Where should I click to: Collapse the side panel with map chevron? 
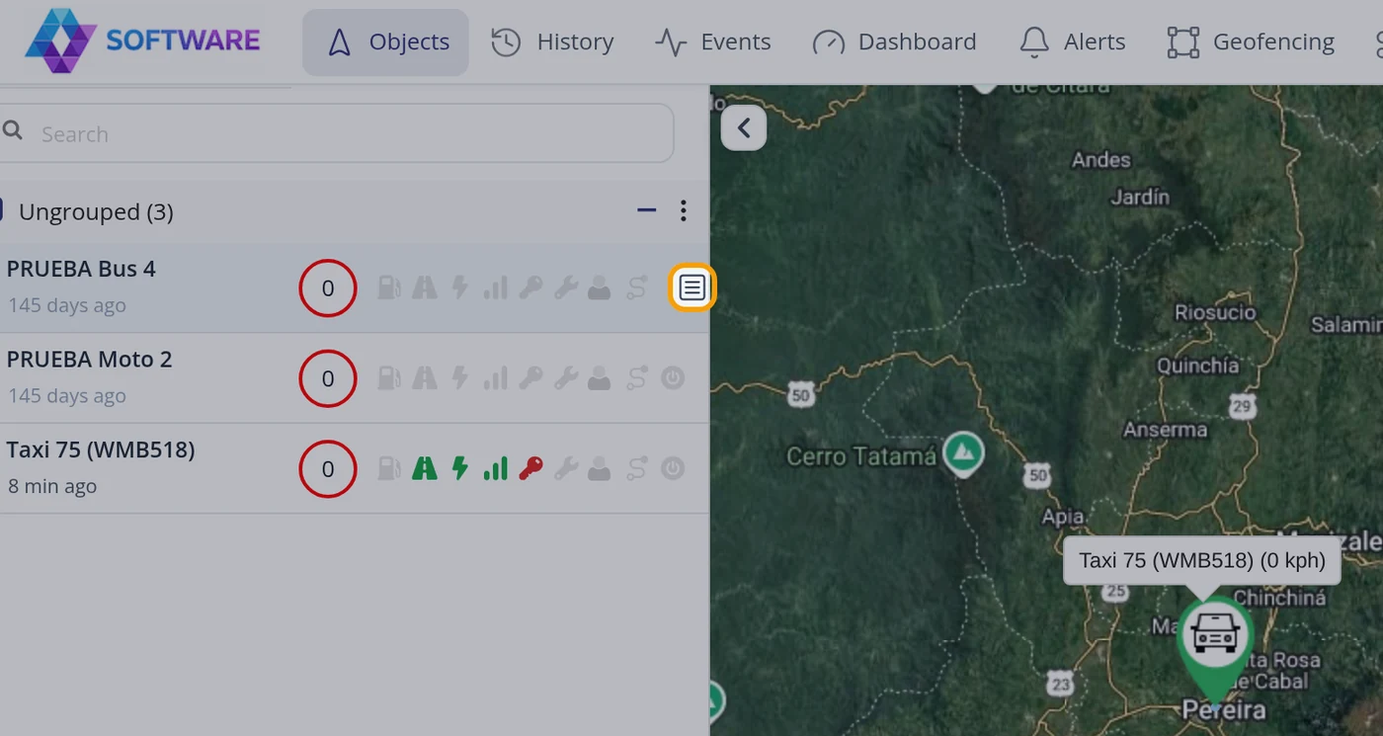coord(744,127)
